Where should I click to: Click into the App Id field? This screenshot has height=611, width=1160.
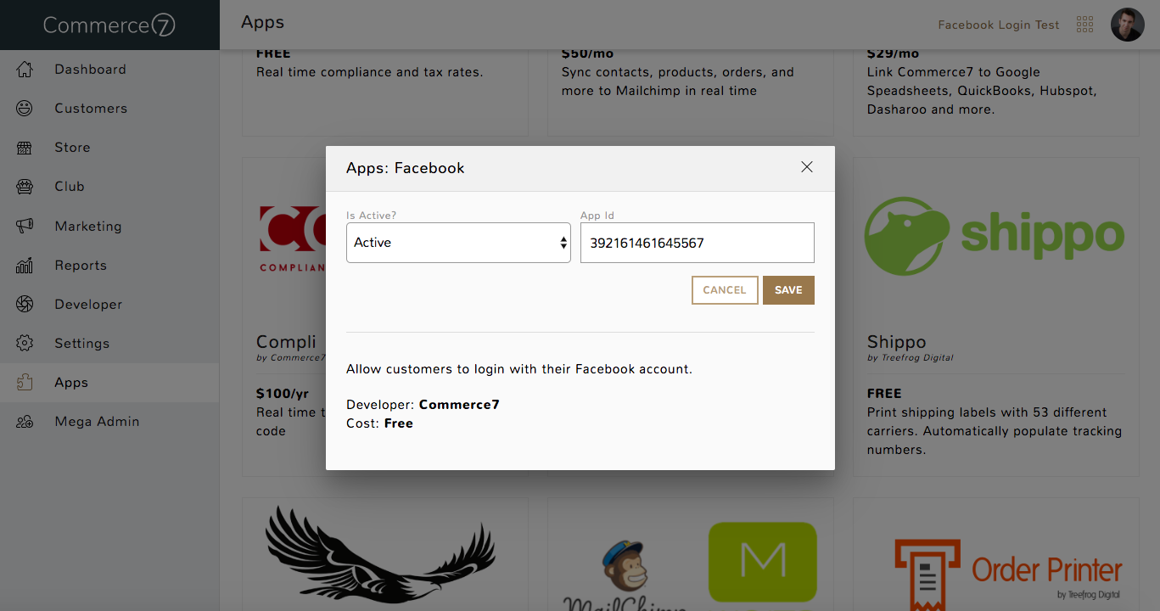[x=698, y=243]
